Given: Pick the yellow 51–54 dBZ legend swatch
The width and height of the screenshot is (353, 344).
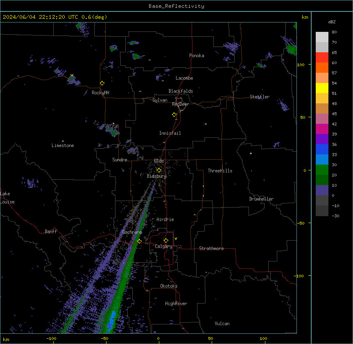Looking at the screenshot, I should click(322, 88).
